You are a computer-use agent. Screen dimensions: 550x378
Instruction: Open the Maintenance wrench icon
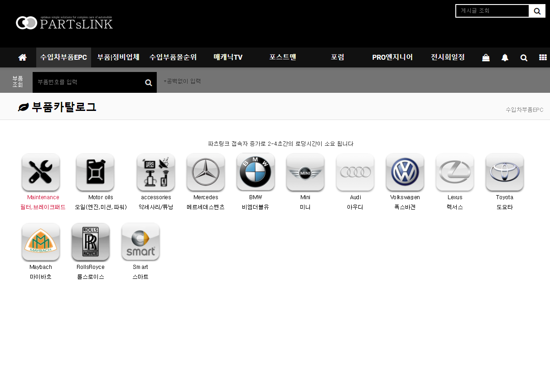[x=41, y=172]
